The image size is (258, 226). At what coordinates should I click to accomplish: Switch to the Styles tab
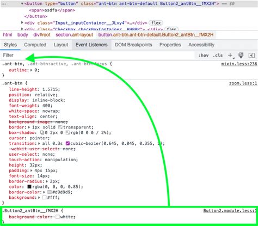[10, 45]
